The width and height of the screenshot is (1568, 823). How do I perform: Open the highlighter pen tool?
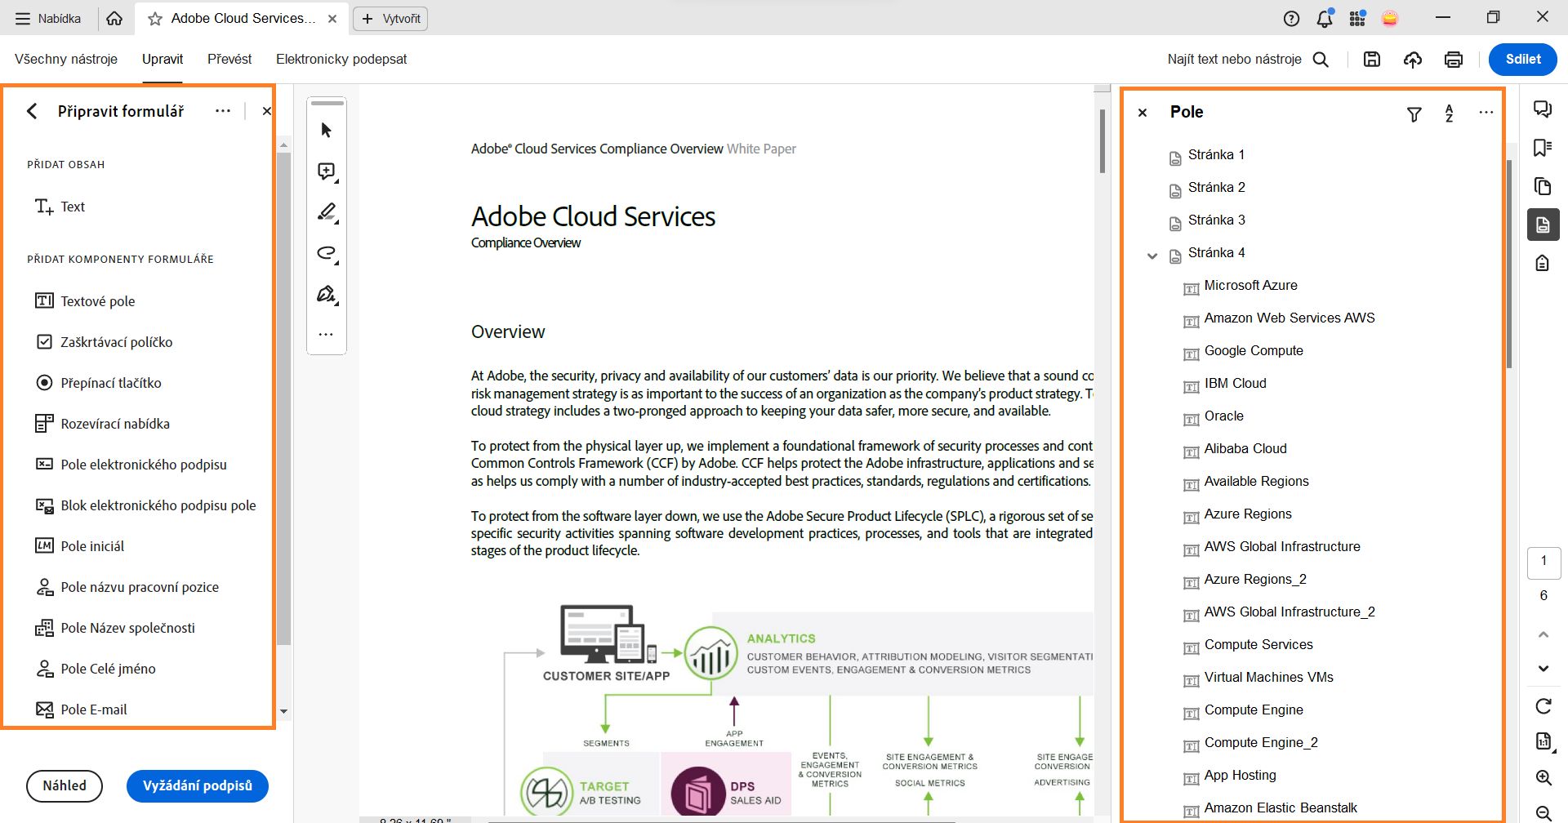[x=327, y=212]
